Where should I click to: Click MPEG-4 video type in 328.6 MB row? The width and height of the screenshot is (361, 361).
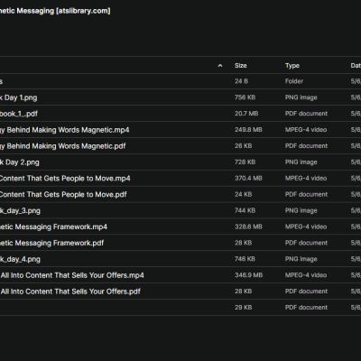(306, 227)
